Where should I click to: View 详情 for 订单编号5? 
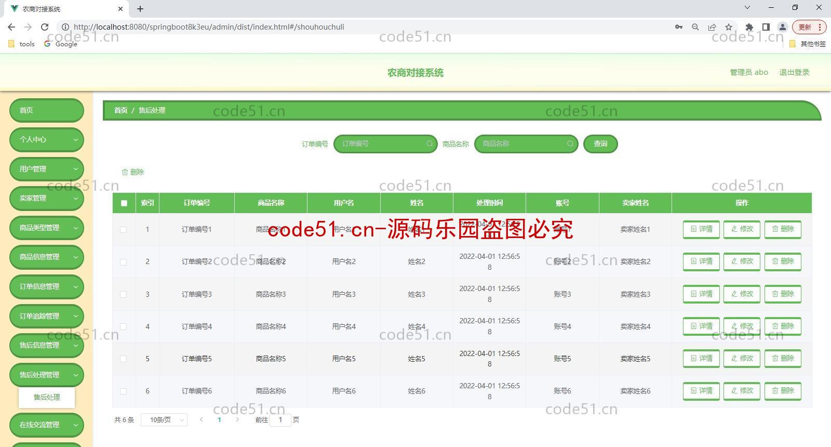[x=701, y=359]
